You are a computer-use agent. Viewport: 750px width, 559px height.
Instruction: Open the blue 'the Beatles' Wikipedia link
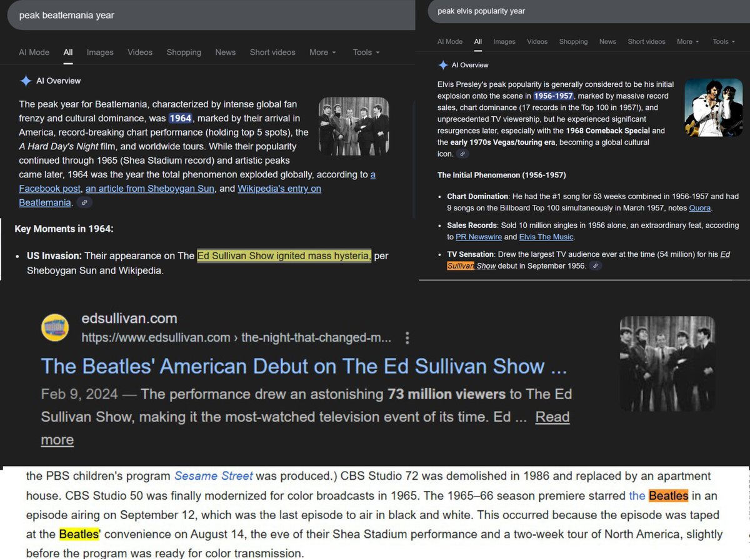click(x=659, y=496)
